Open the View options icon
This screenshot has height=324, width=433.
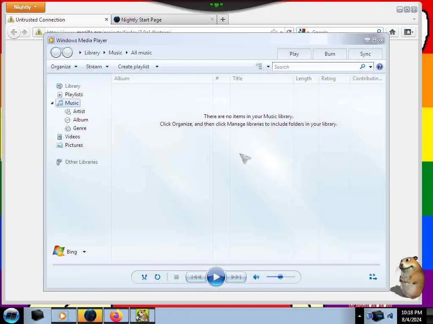click(x=259, y=66)
